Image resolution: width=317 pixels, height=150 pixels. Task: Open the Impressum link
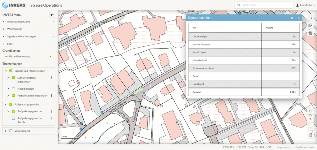tap(283, 147)
